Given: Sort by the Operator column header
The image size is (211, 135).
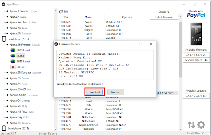Looking at the screenshot, I should [x=127, y=17].
